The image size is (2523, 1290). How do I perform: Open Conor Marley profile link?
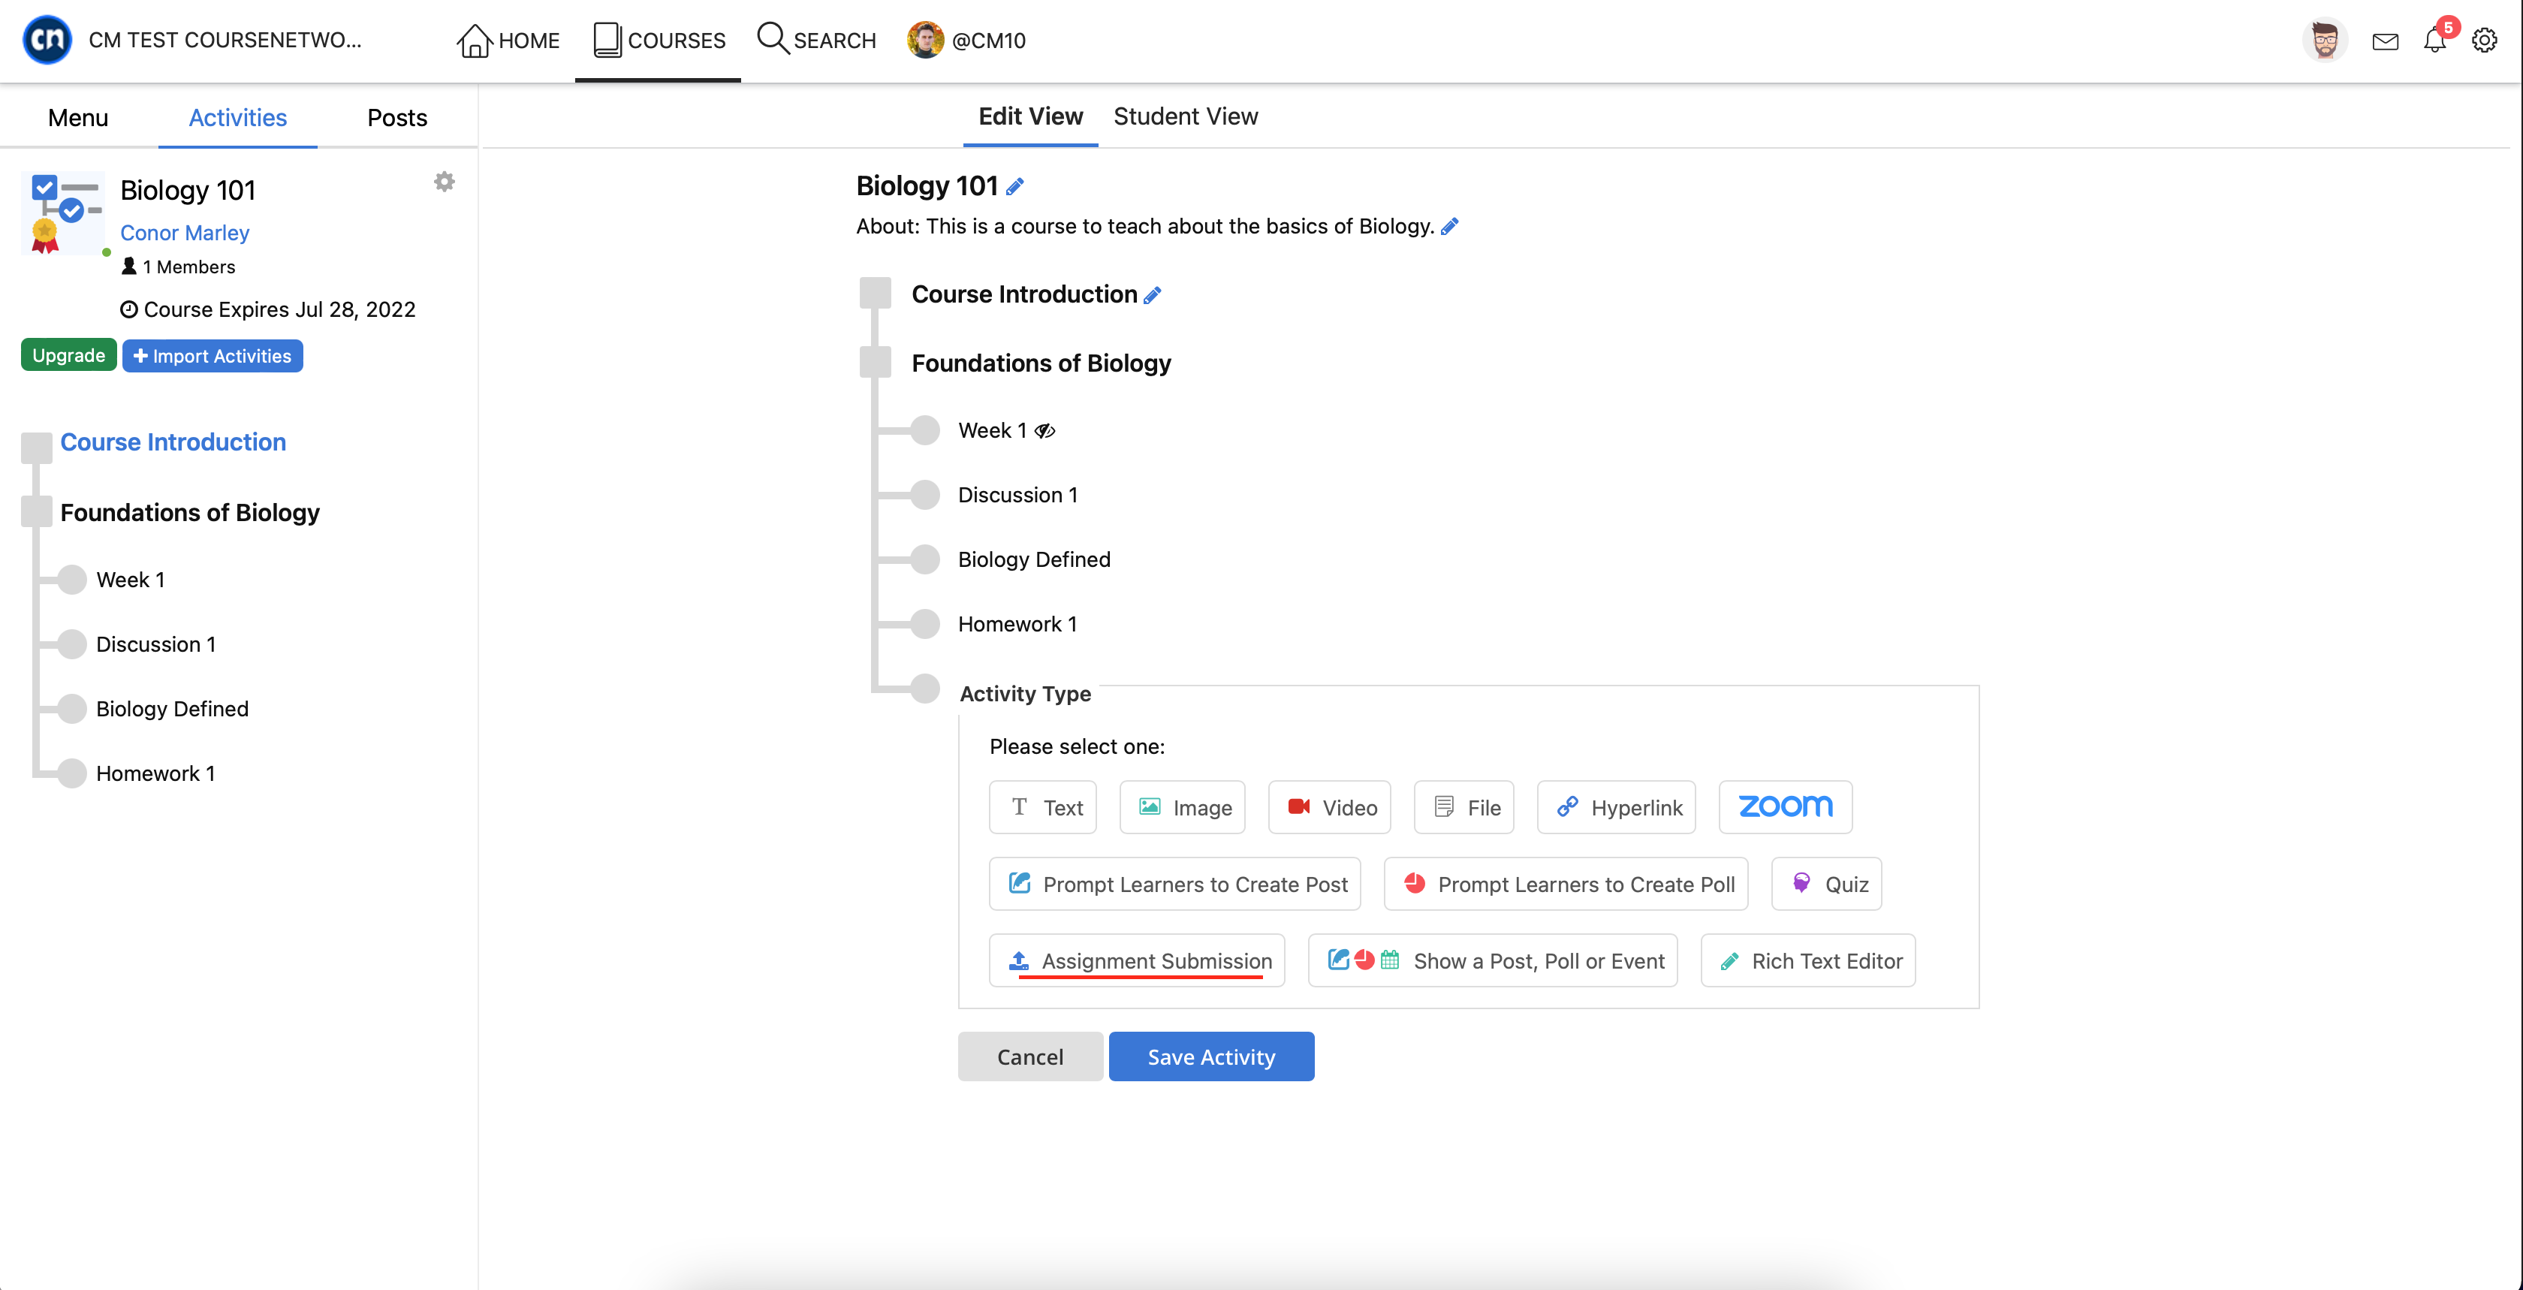click(x=184, y=232)
